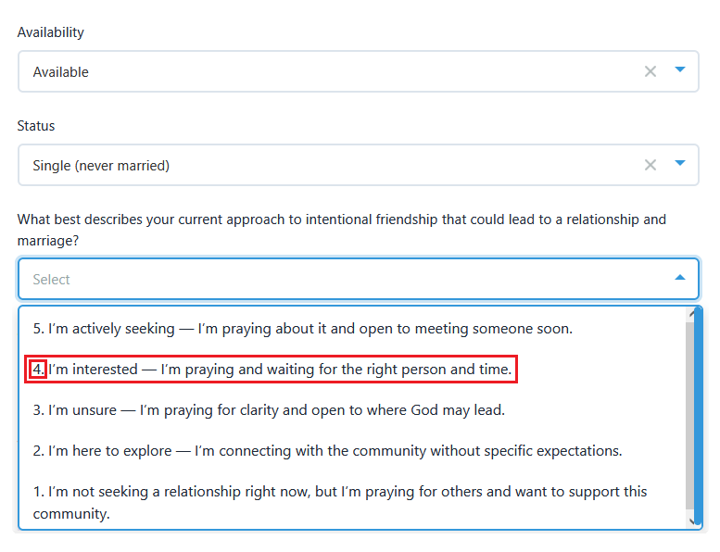Click the Available value in the Availability field
Viewport: 720px width, 552px height.
60,72
